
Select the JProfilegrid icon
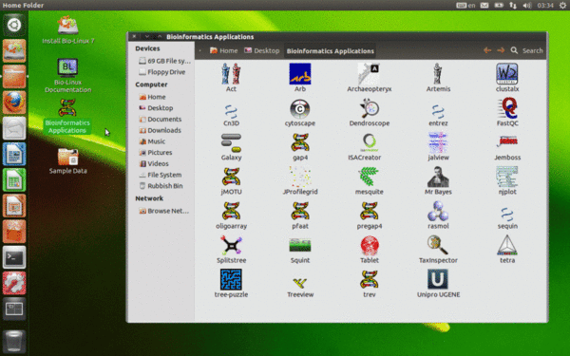[x=300, y=177]
